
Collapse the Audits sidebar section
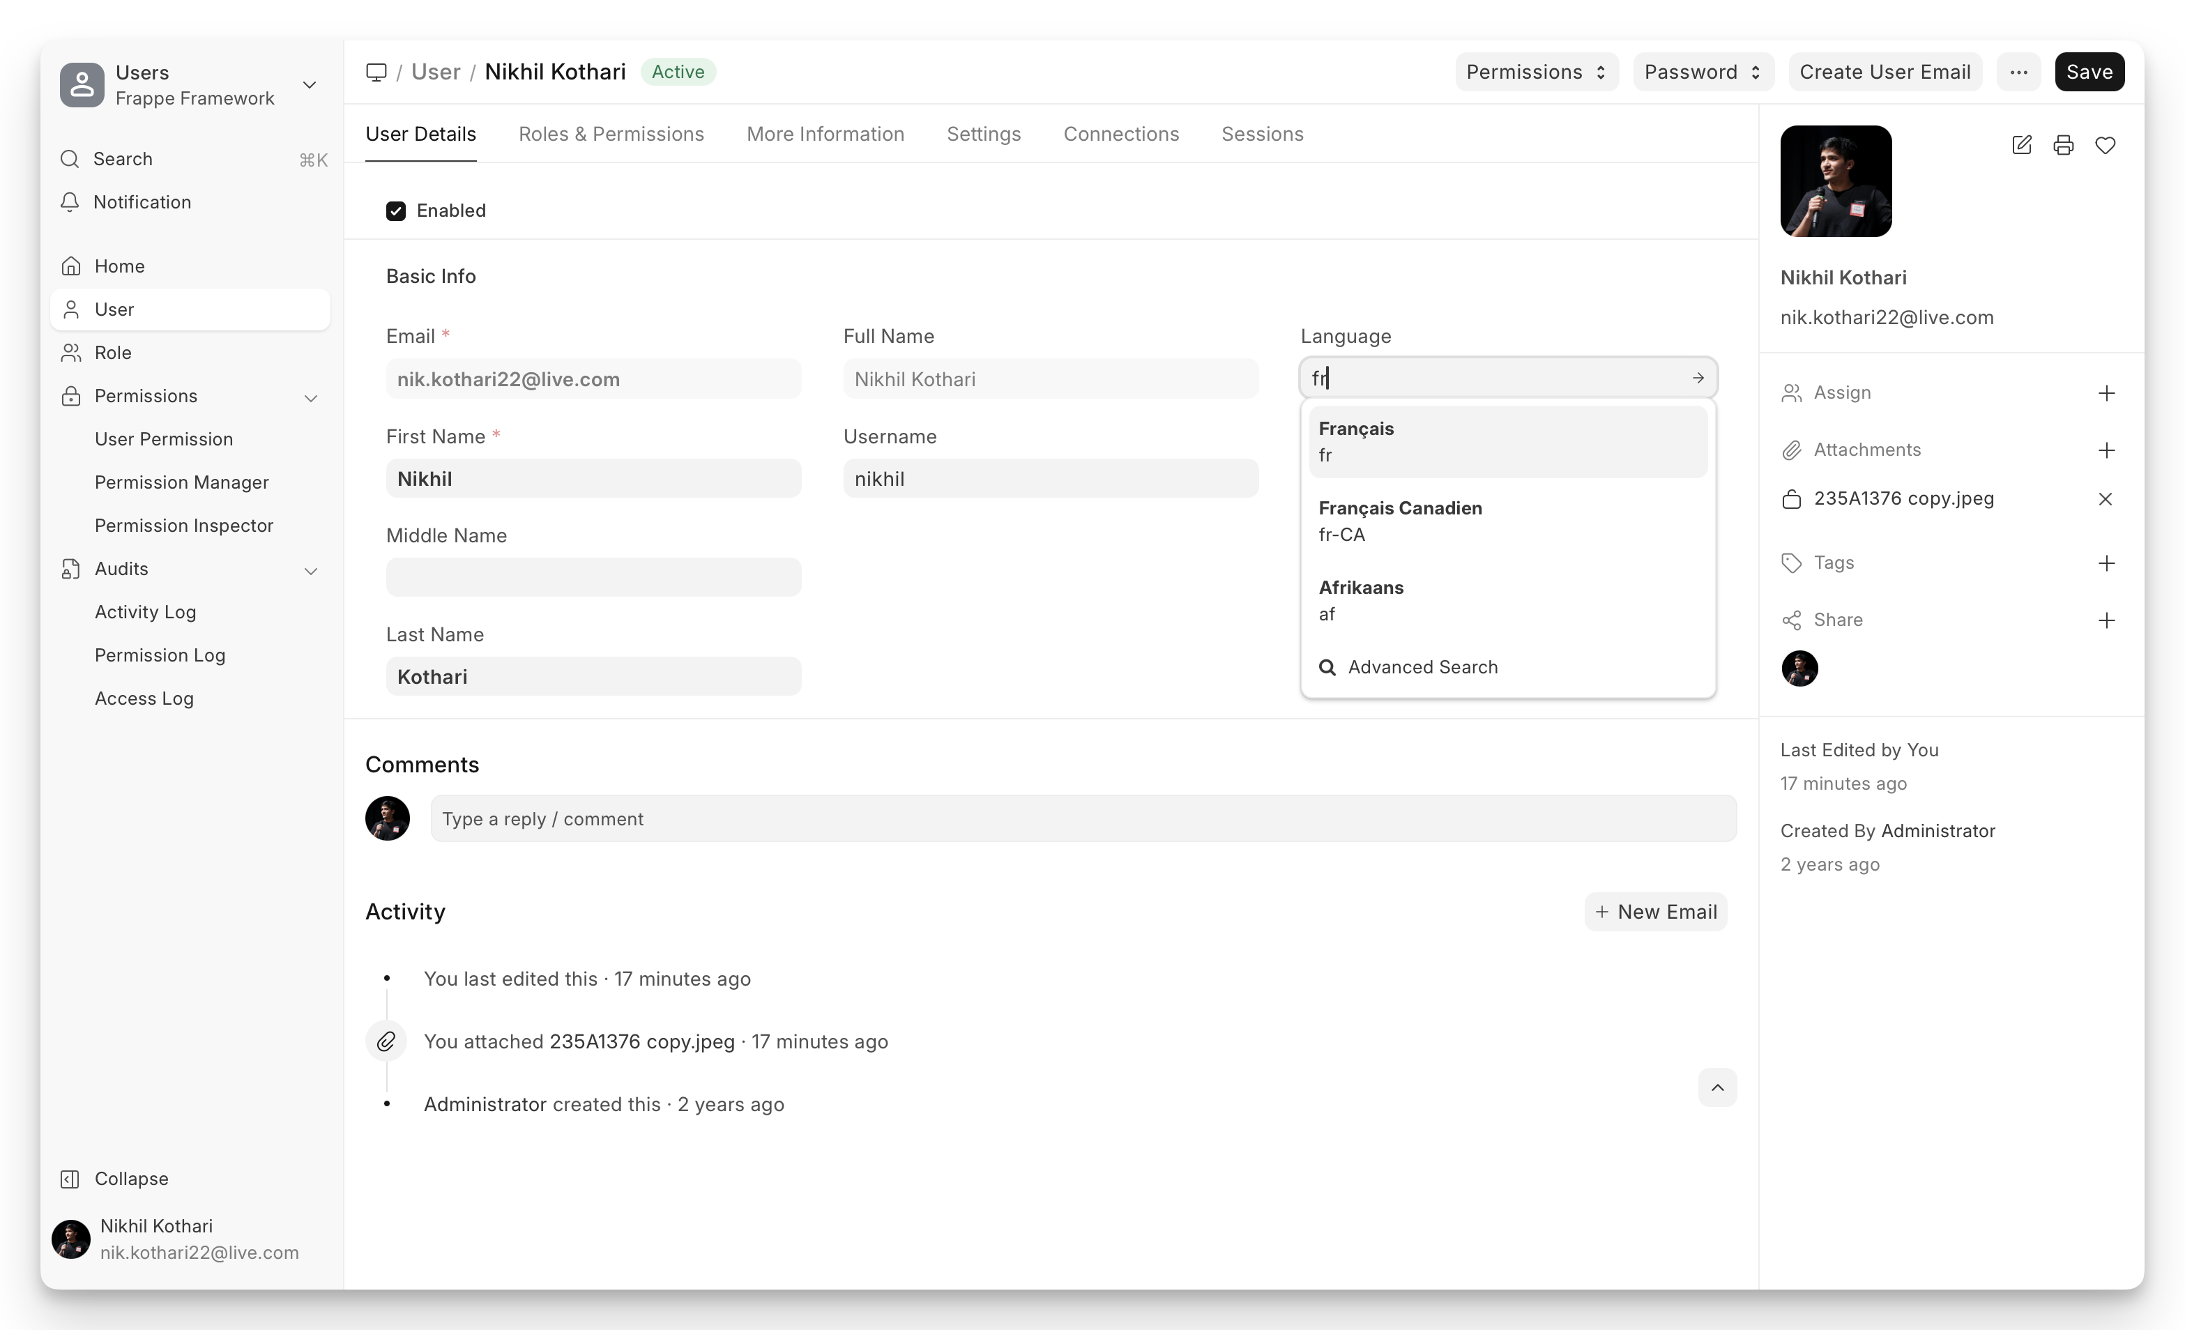(x=310, y=570)
